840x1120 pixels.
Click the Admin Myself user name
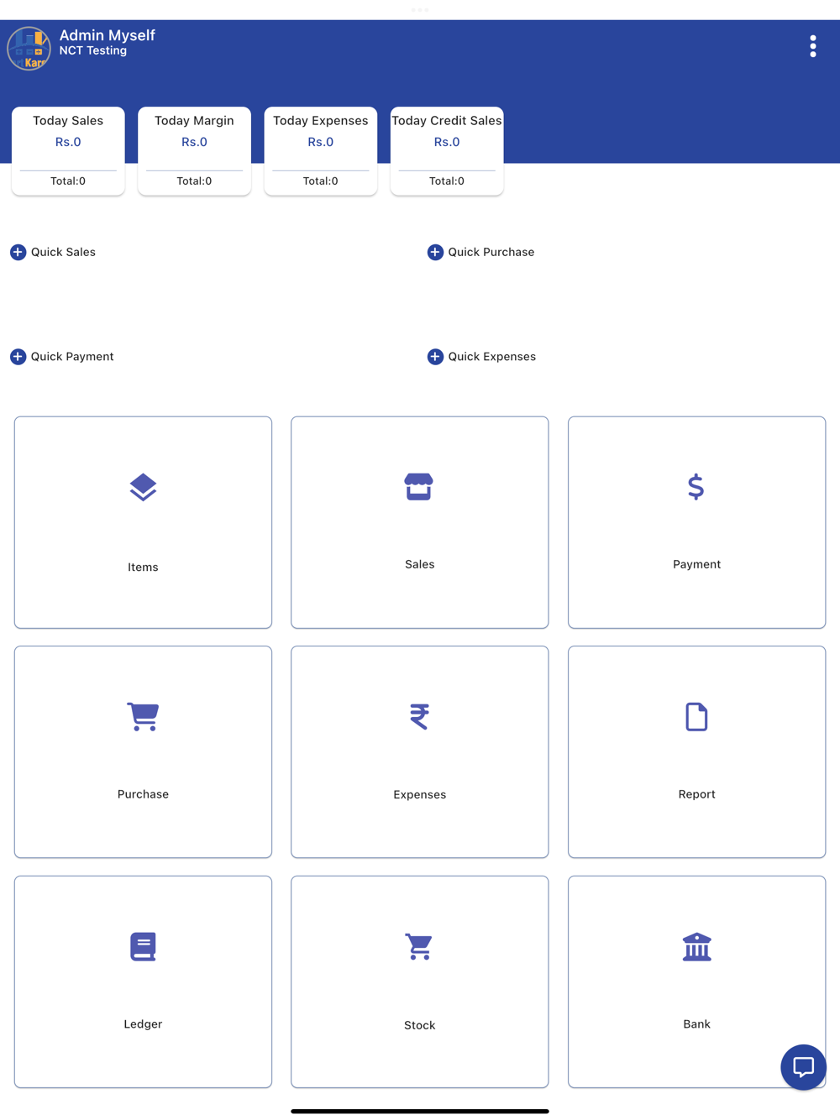pyautogui.click(x=107, y=35)
